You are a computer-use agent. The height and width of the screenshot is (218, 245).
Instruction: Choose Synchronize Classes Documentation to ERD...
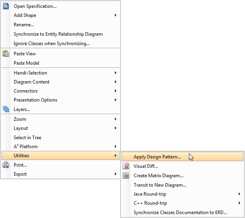coord(182,213)
